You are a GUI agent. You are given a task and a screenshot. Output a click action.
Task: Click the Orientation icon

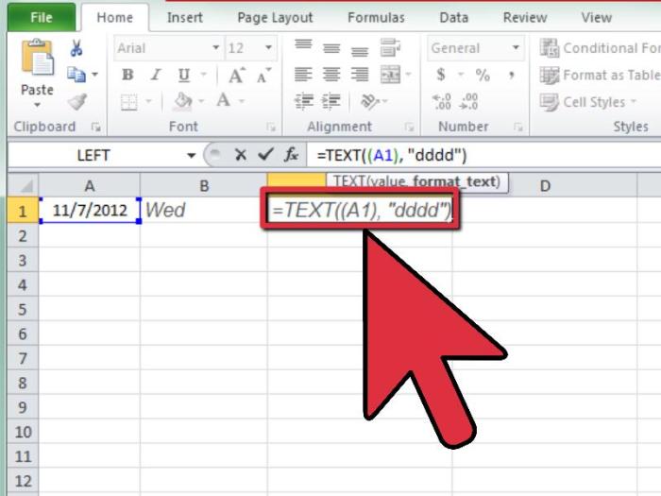click(370, 102)
